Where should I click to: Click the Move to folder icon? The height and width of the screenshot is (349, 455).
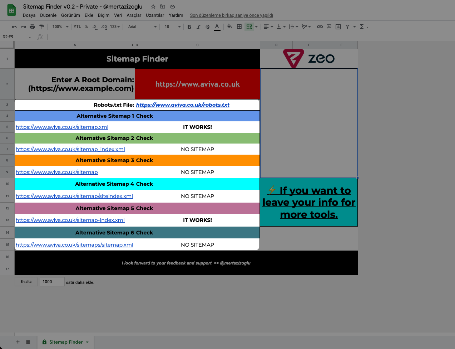click(163, 6)
